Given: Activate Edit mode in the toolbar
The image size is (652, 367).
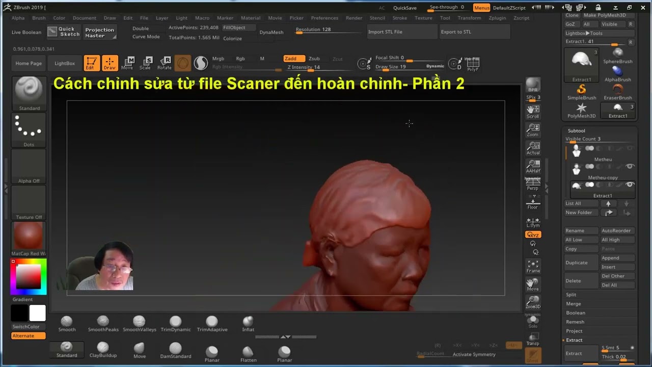Looking at the screenshot, I should pyautogui.click(x=92, y=63).
